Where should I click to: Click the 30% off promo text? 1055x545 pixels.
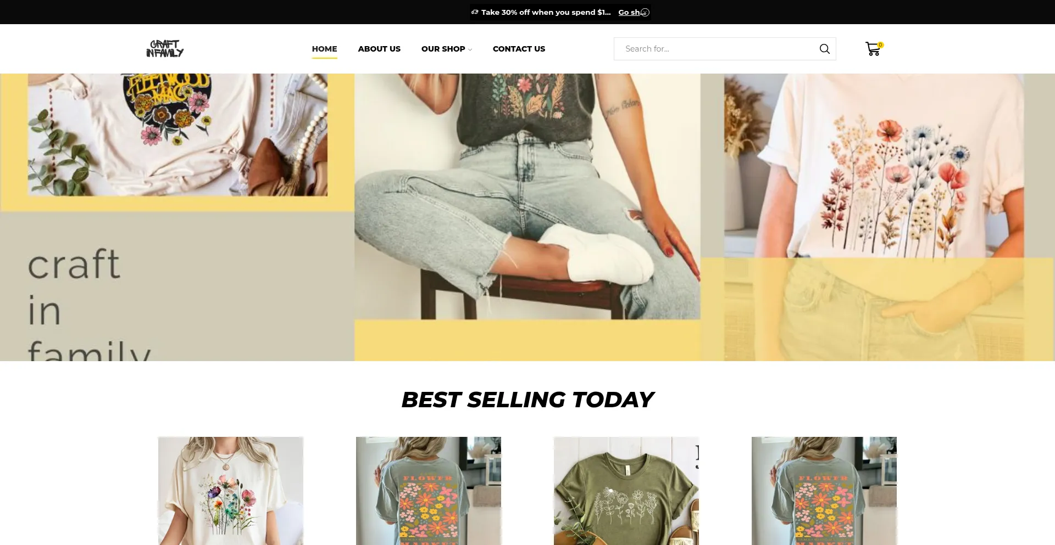(x=546, y=12)
